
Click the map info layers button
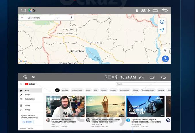(x=162, y=22)
